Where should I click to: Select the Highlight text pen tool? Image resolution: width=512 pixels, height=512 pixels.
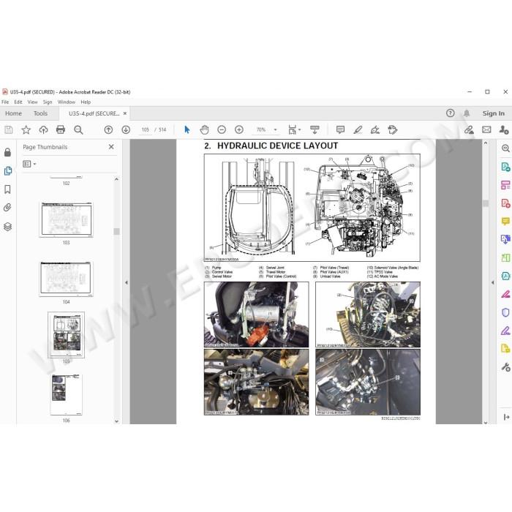pos(358,130)
